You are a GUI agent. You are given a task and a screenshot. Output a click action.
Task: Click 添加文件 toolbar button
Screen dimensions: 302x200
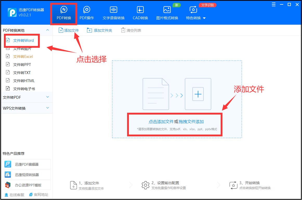69,30
